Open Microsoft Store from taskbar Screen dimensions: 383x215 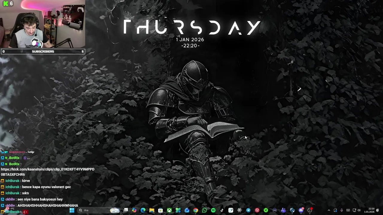(x=160, y=210)
